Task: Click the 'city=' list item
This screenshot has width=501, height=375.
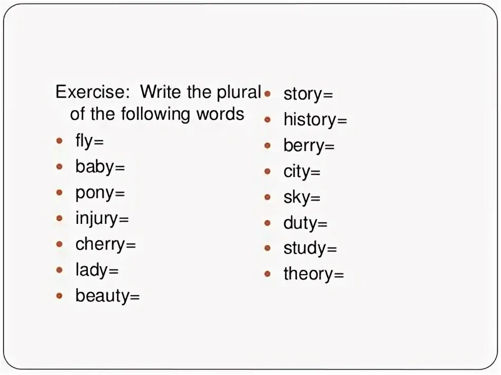Action: pos(302,172)
